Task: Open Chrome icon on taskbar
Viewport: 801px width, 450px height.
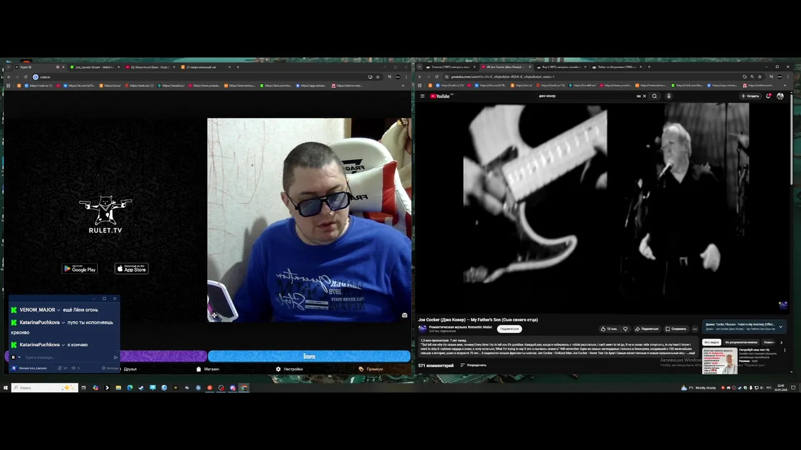Action: [x=245, y=388]
